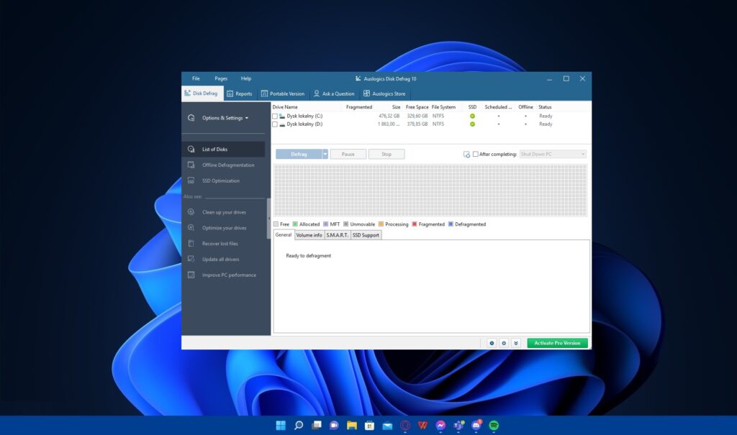Click the Pause button

tap(348, 154)
